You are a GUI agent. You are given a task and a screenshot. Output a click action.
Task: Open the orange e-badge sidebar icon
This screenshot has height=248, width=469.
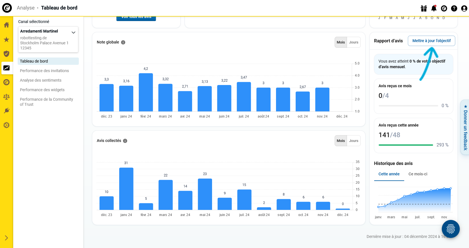click(6, 82)
